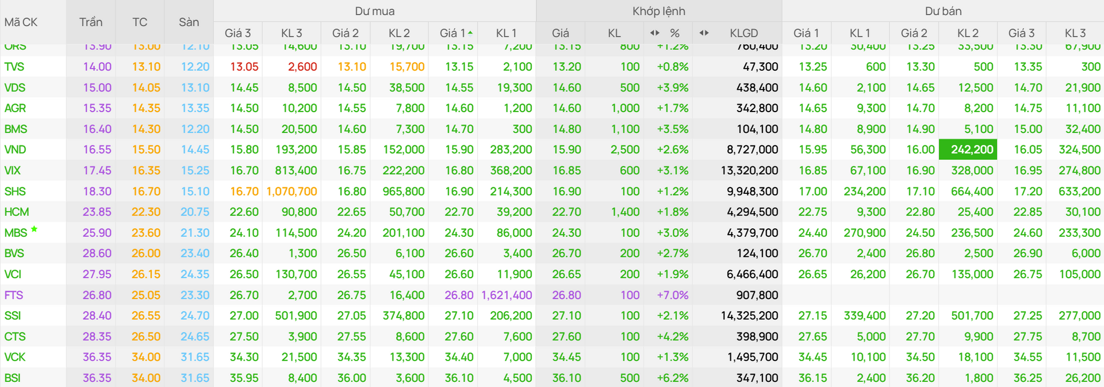Click the VND ceiling price 16.55
1104x387 pixels.
pyautogui.click(x=97, y=150)
